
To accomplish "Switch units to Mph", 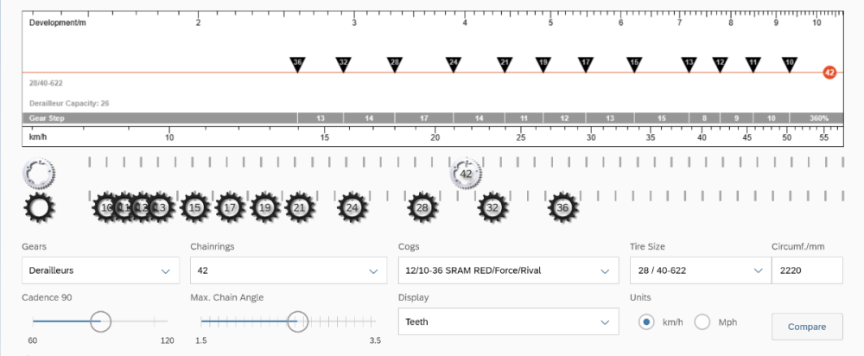I will 702,321.
